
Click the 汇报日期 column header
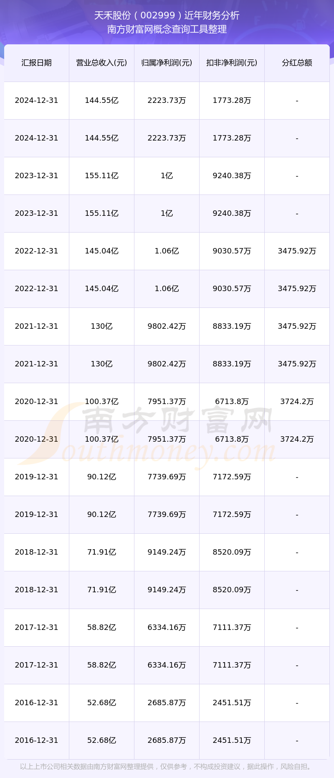[x=36, y=63]
